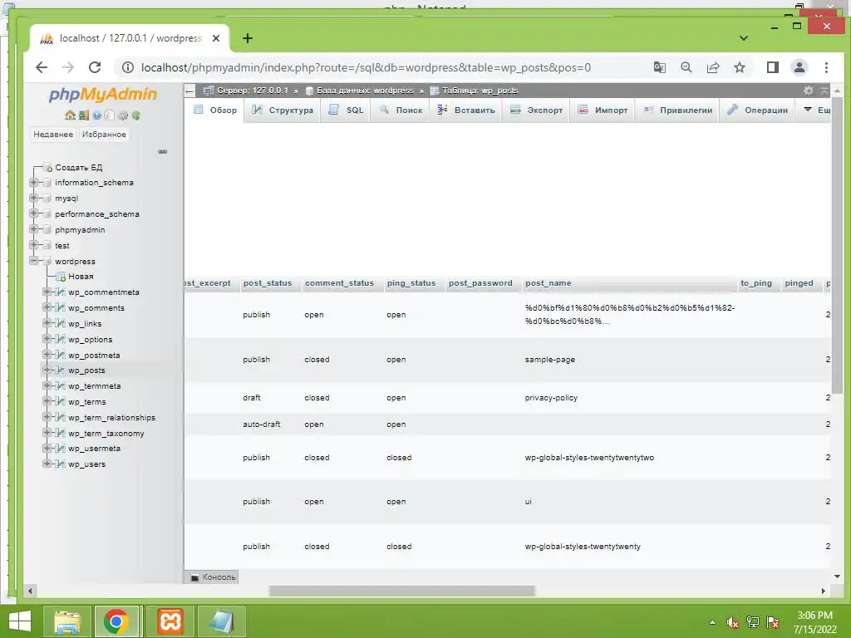Sort by the post_status column header

(x=268, y=283)
